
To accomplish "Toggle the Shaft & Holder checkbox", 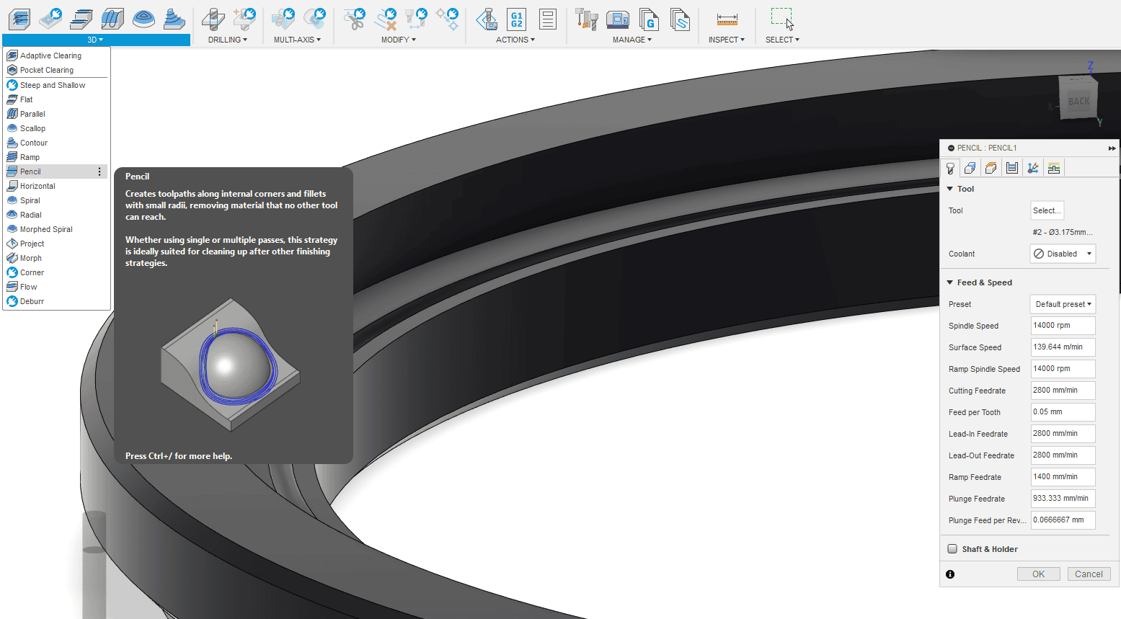I will [x=952, y=549].
